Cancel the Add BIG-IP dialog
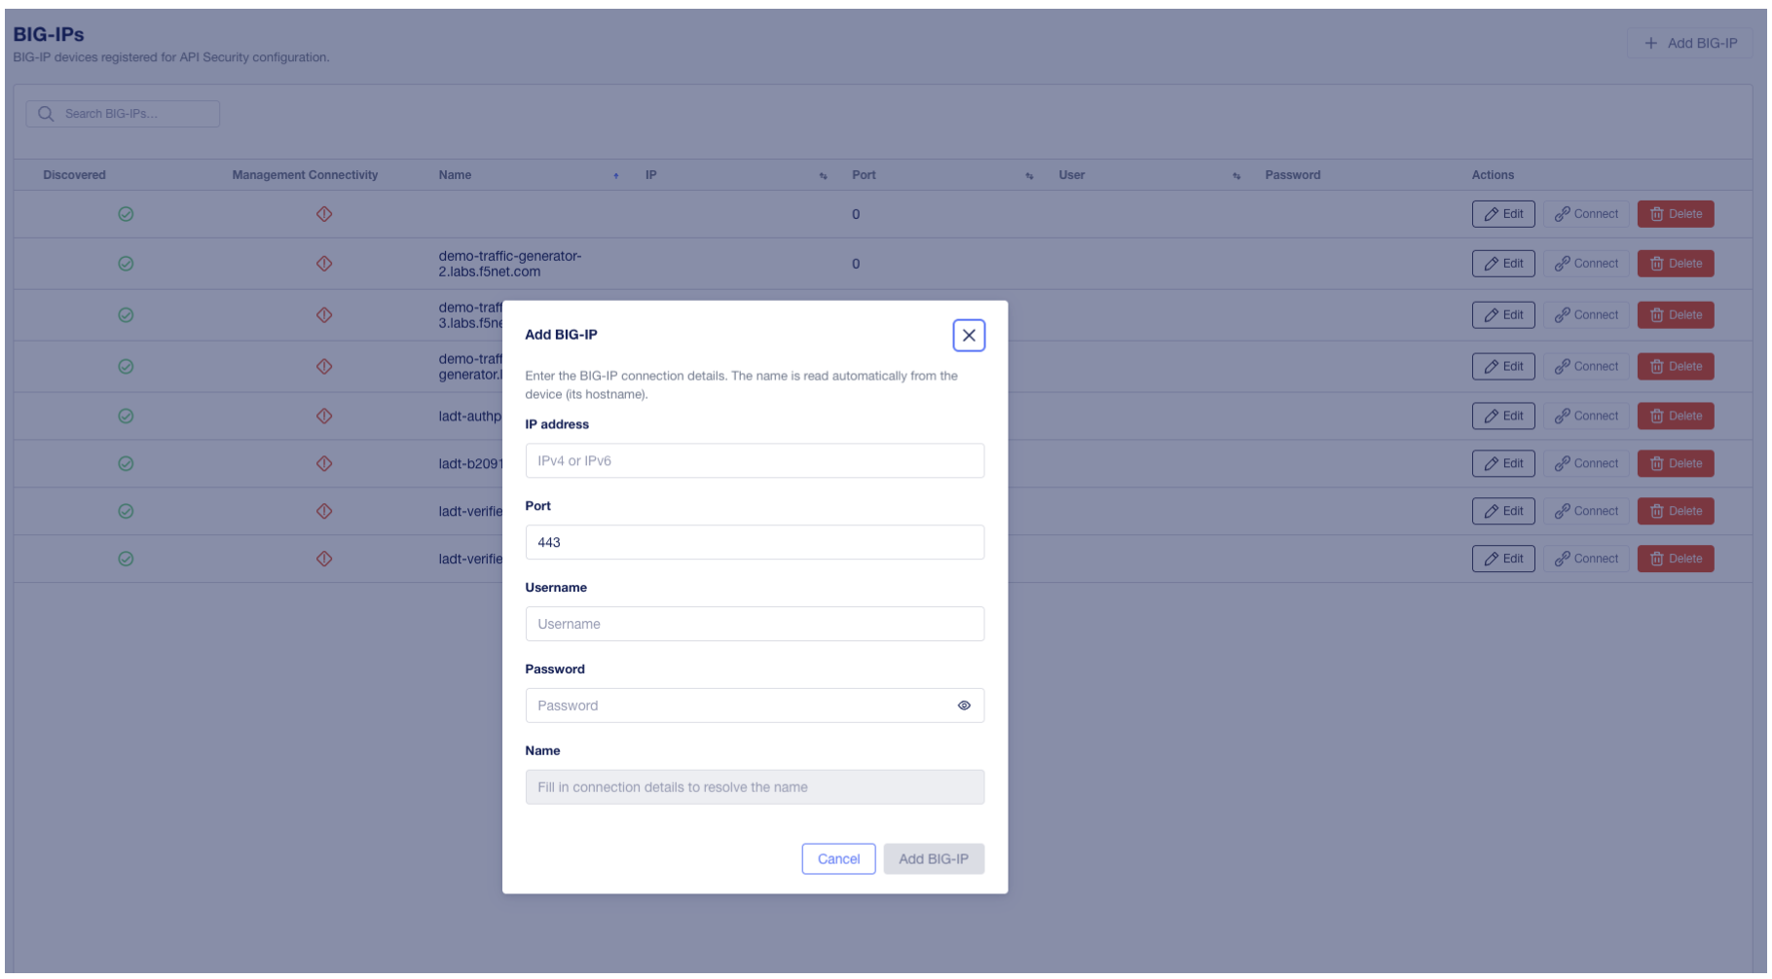 (838, 859)
